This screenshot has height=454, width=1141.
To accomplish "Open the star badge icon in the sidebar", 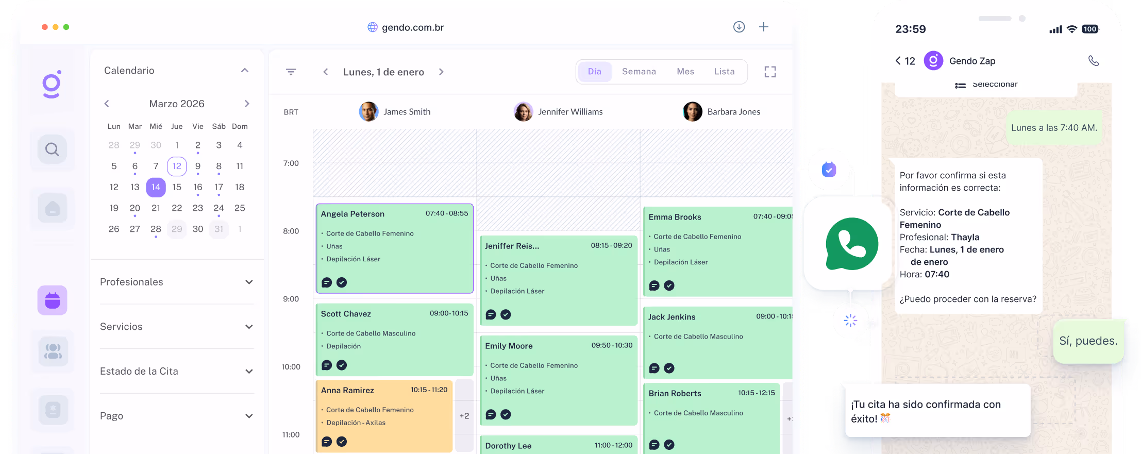I will 52,410.
